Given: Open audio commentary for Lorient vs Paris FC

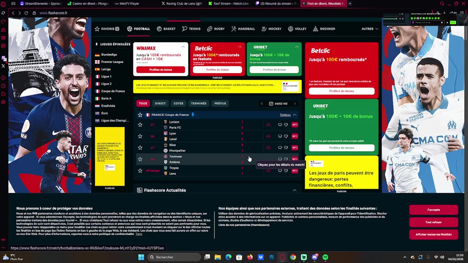Looking at the screenshot, I should click(x=268, y=125).
